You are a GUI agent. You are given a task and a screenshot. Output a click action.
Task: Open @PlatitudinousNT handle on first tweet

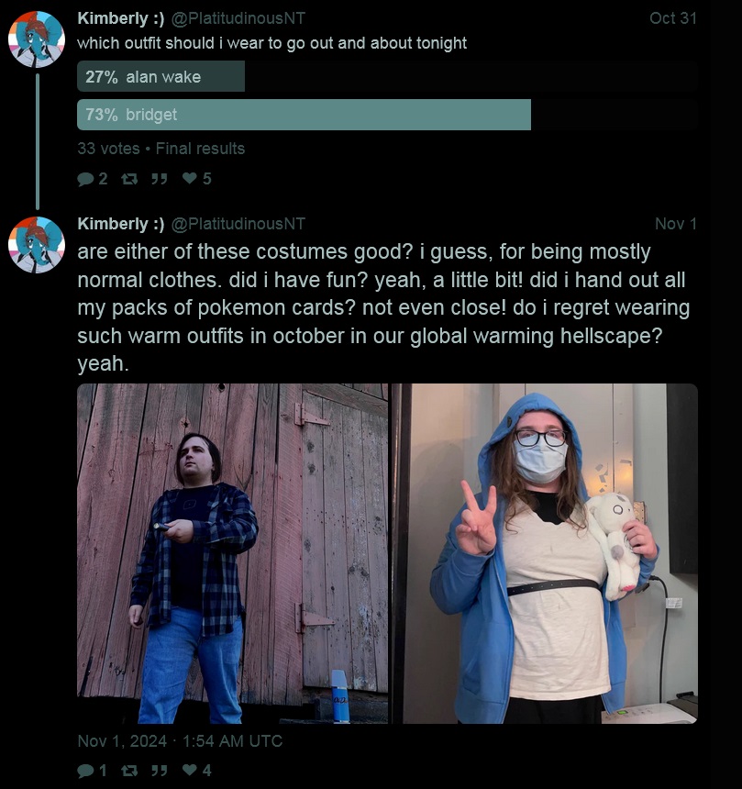click(x=238, y=18)
